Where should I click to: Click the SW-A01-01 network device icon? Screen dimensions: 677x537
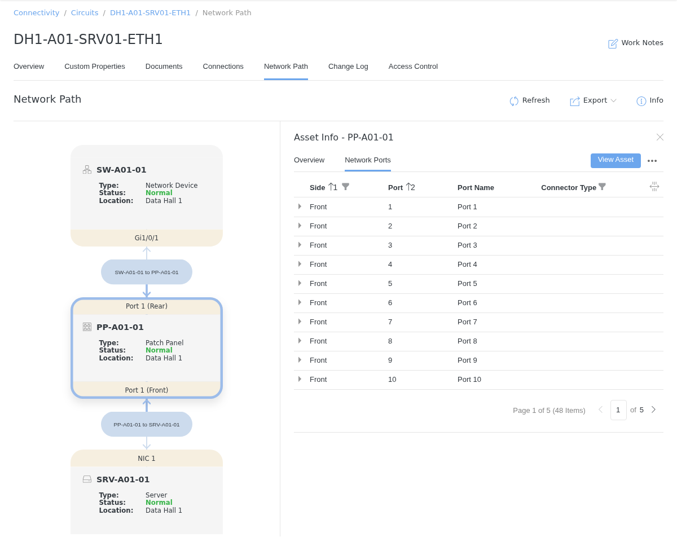click(87, 170)
